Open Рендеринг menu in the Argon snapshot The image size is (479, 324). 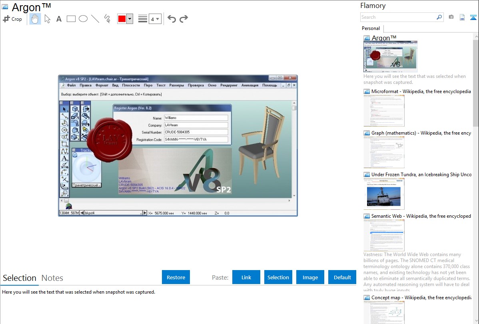(229, 85)
